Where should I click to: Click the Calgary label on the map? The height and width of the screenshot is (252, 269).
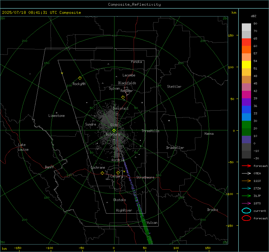pyautogui.click(x=117, y=176)
